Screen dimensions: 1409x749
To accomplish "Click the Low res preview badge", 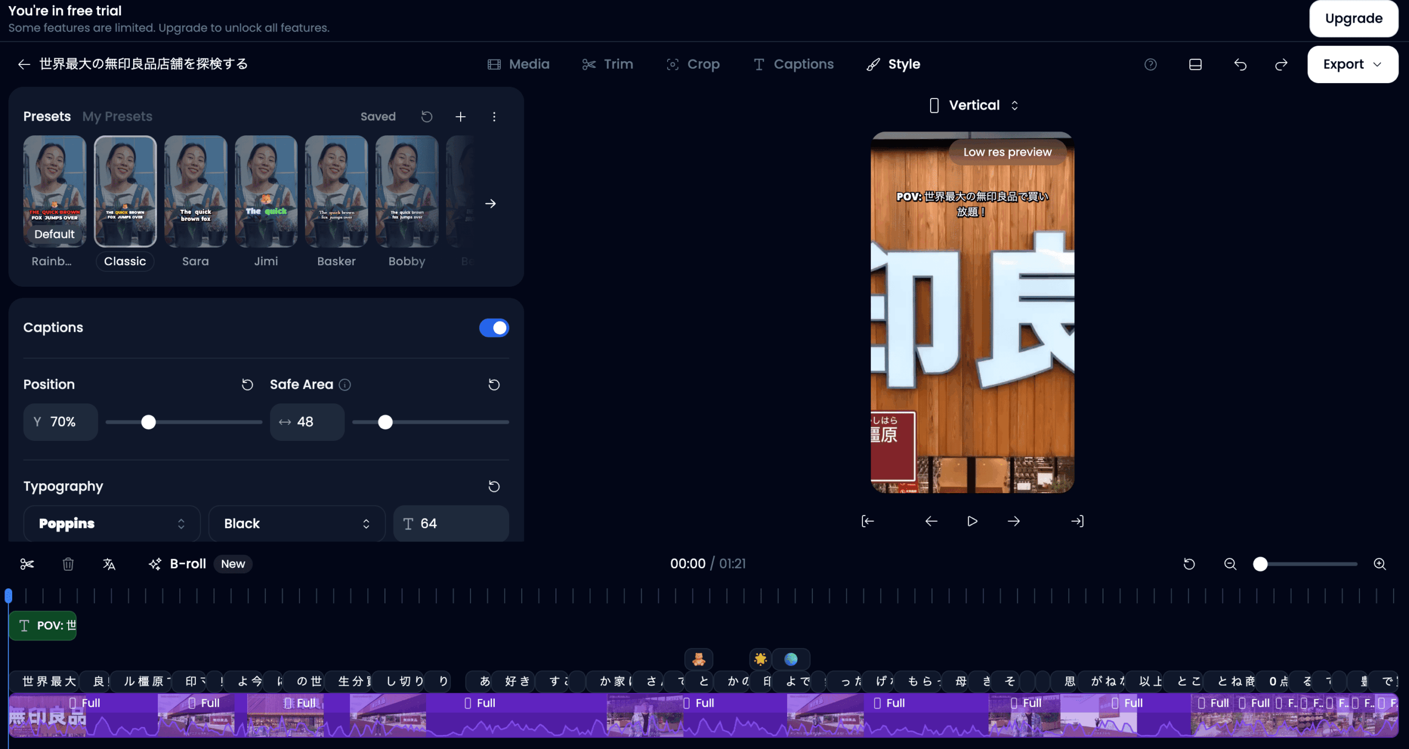I will point(1007,152).
